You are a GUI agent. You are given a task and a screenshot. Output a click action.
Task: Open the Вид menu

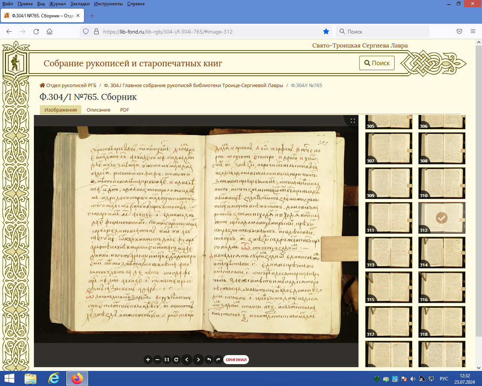pos(41,4)
